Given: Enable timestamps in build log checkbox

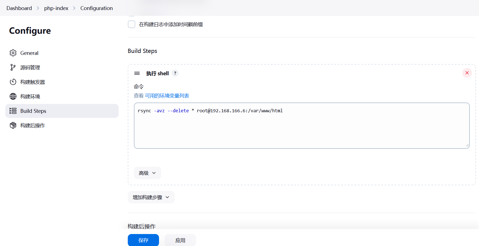Looking at the screenshot, I should (131, 24).
